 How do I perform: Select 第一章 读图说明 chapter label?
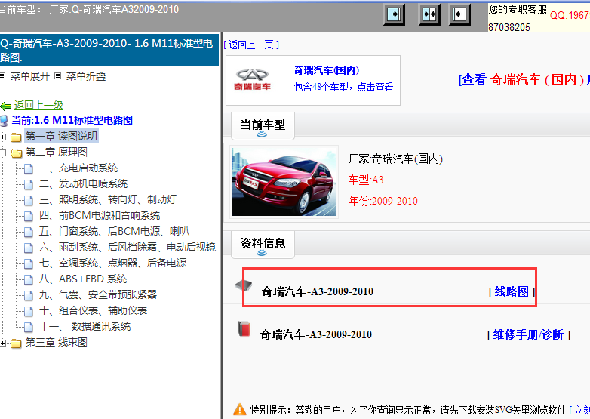pyautogui.click(x=61, y=137)
